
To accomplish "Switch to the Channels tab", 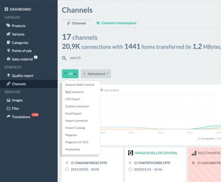I will point(77,23).
